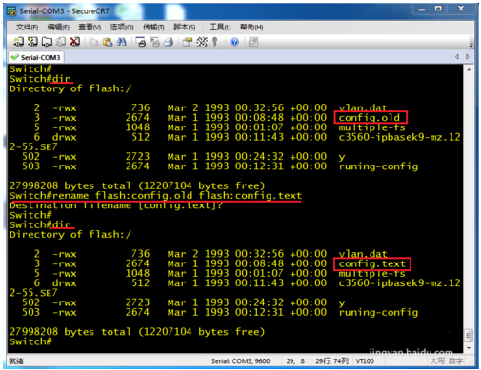This screenshot has height=370, width=481.
Task: Open the 选项(O) menu
Action: 122,28
